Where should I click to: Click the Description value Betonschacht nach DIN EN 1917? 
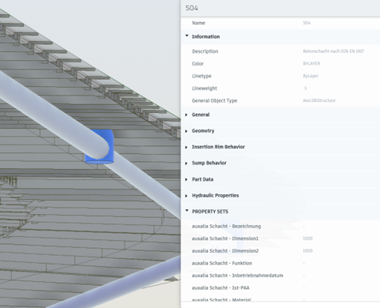[x=333, y=51]
